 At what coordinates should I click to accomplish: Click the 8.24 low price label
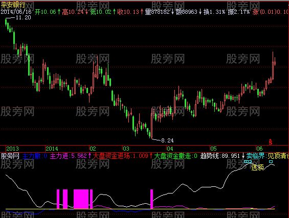pos(167,140)
